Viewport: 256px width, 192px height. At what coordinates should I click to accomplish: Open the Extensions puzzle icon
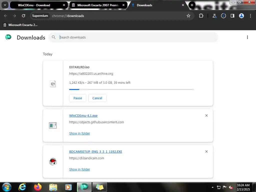click(x=201, y=16)
